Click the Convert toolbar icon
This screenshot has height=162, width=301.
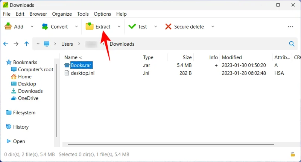pyautogui.click(x=45, y=27)
